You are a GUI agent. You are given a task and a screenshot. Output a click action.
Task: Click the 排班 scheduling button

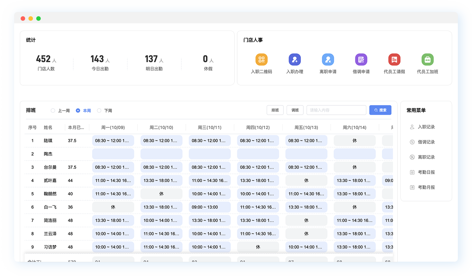click(x=275, y=110)
